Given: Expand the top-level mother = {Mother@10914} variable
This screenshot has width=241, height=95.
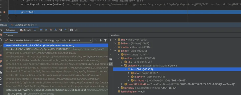Looking at the screenshot, I should pyautogui.click(x=115, y=47).
